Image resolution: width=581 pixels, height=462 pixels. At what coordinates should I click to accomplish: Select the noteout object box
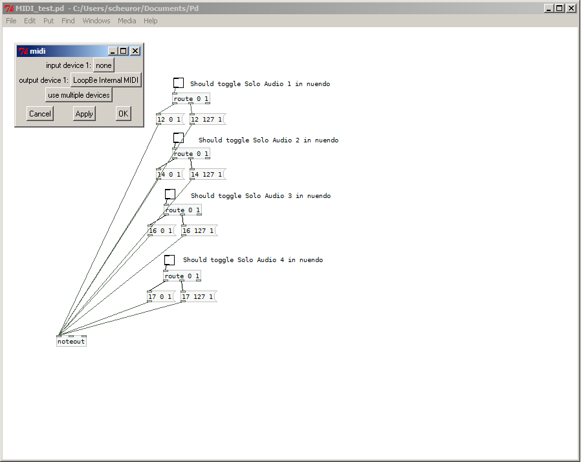(x=71, y=341)
